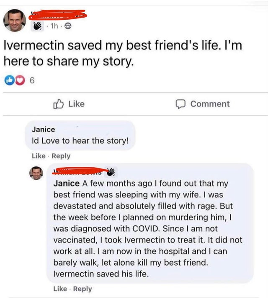Click the bolded Janice mention in the reply
The width and height of the screenshot is (268, 300).
point(66,183)
